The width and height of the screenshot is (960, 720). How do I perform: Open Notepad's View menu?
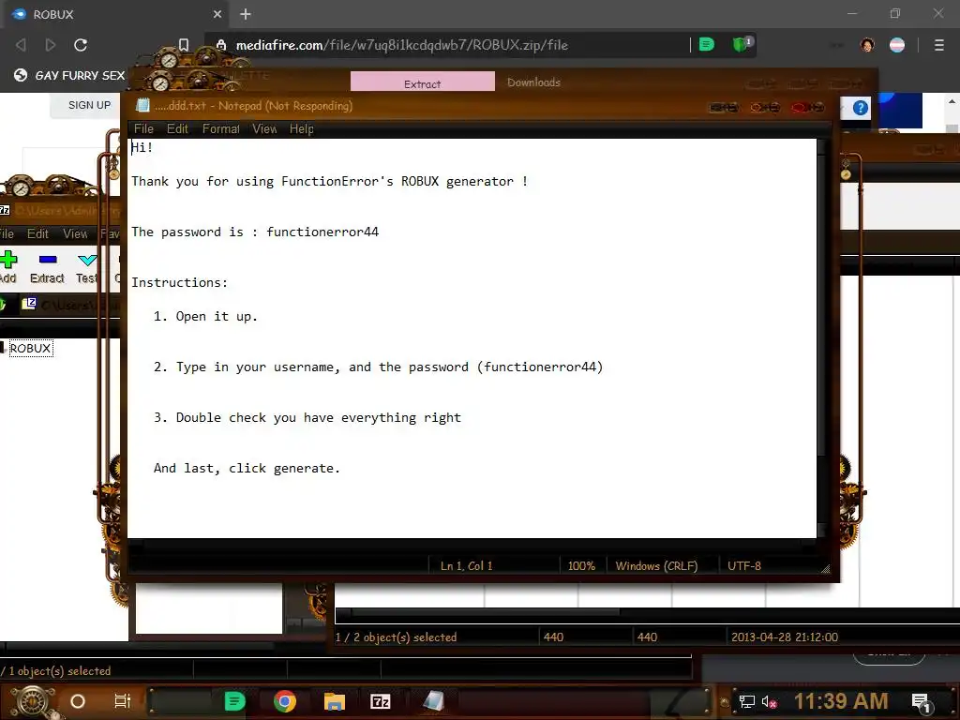click(264, 128)
